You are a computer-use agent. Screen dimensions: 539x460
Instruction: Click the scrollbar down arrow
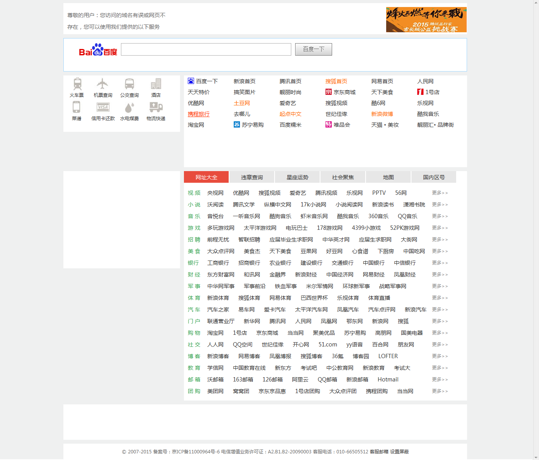coord(536,457)
